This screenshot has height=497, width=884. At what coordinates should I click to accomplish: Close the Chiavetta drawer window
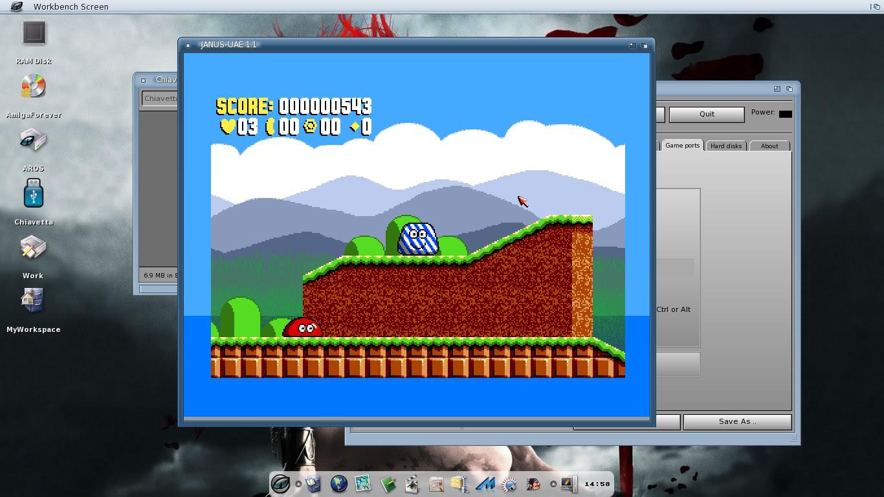pyautogui.click(x=143, y=80)
